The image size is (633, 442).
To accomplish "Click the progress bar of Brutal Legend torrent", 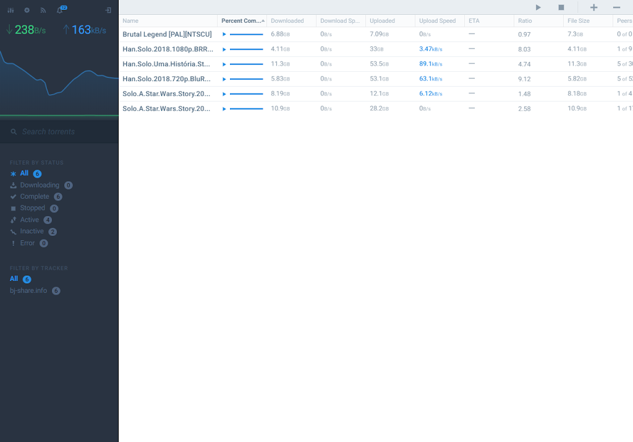I will point(246,35).
